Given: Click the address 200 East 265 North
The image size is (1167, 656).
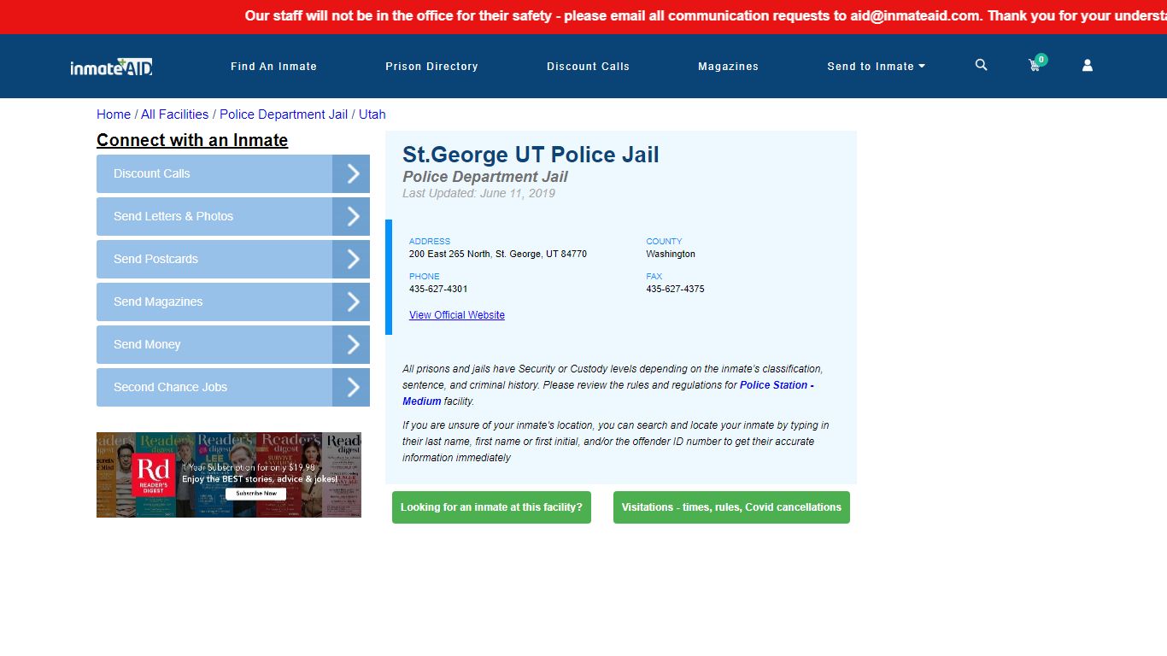Looking at the screenshot, I should tap(498, 255).
